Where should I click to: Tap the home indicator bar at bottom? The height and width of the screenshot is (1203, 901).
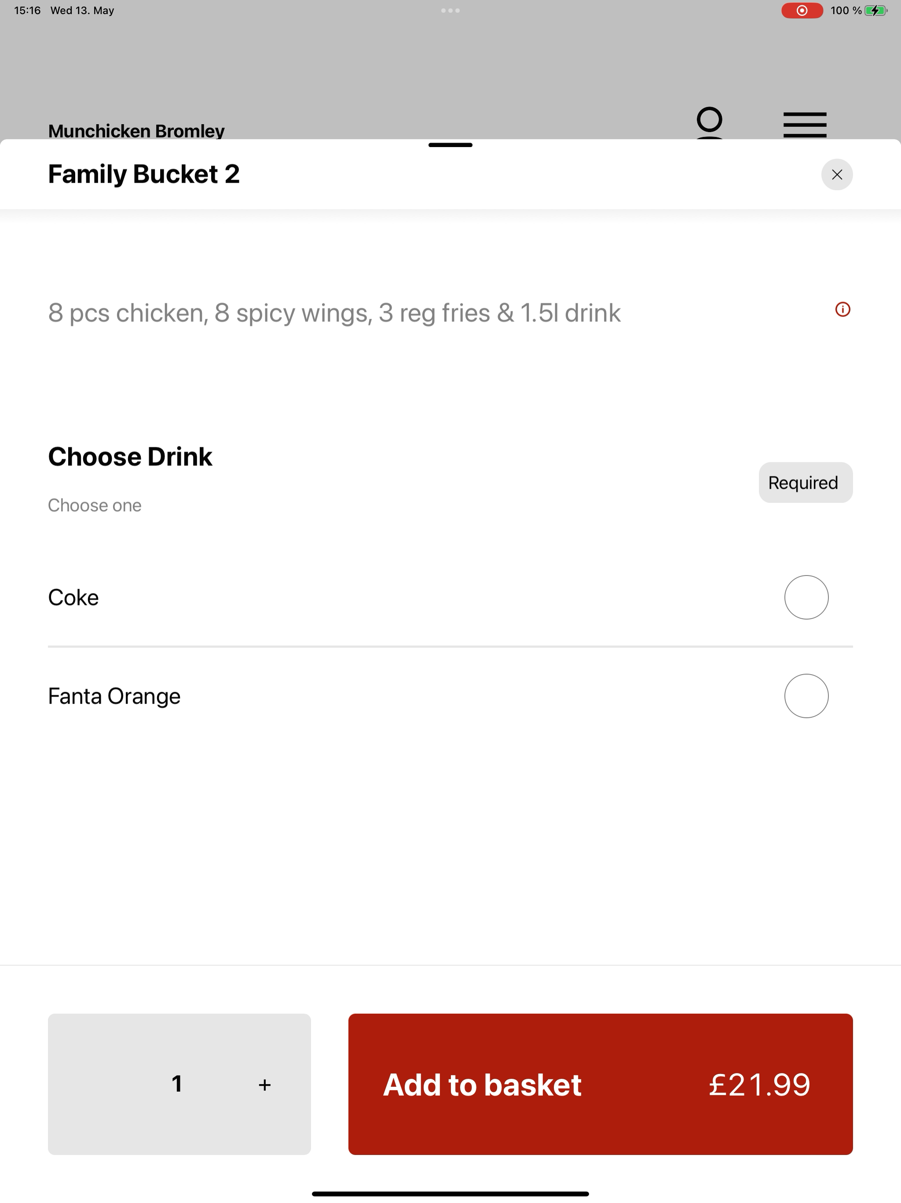click(450, 1194)
